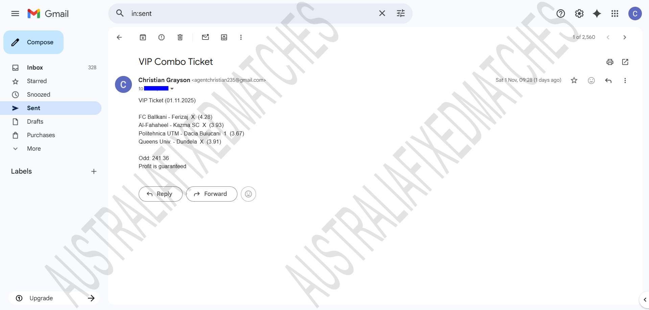Open the Gemini sparkle icon

597,14
